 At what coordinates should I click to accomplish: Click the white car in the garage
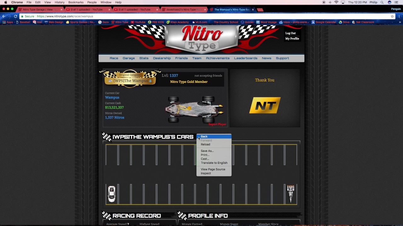tap(112, 194)
